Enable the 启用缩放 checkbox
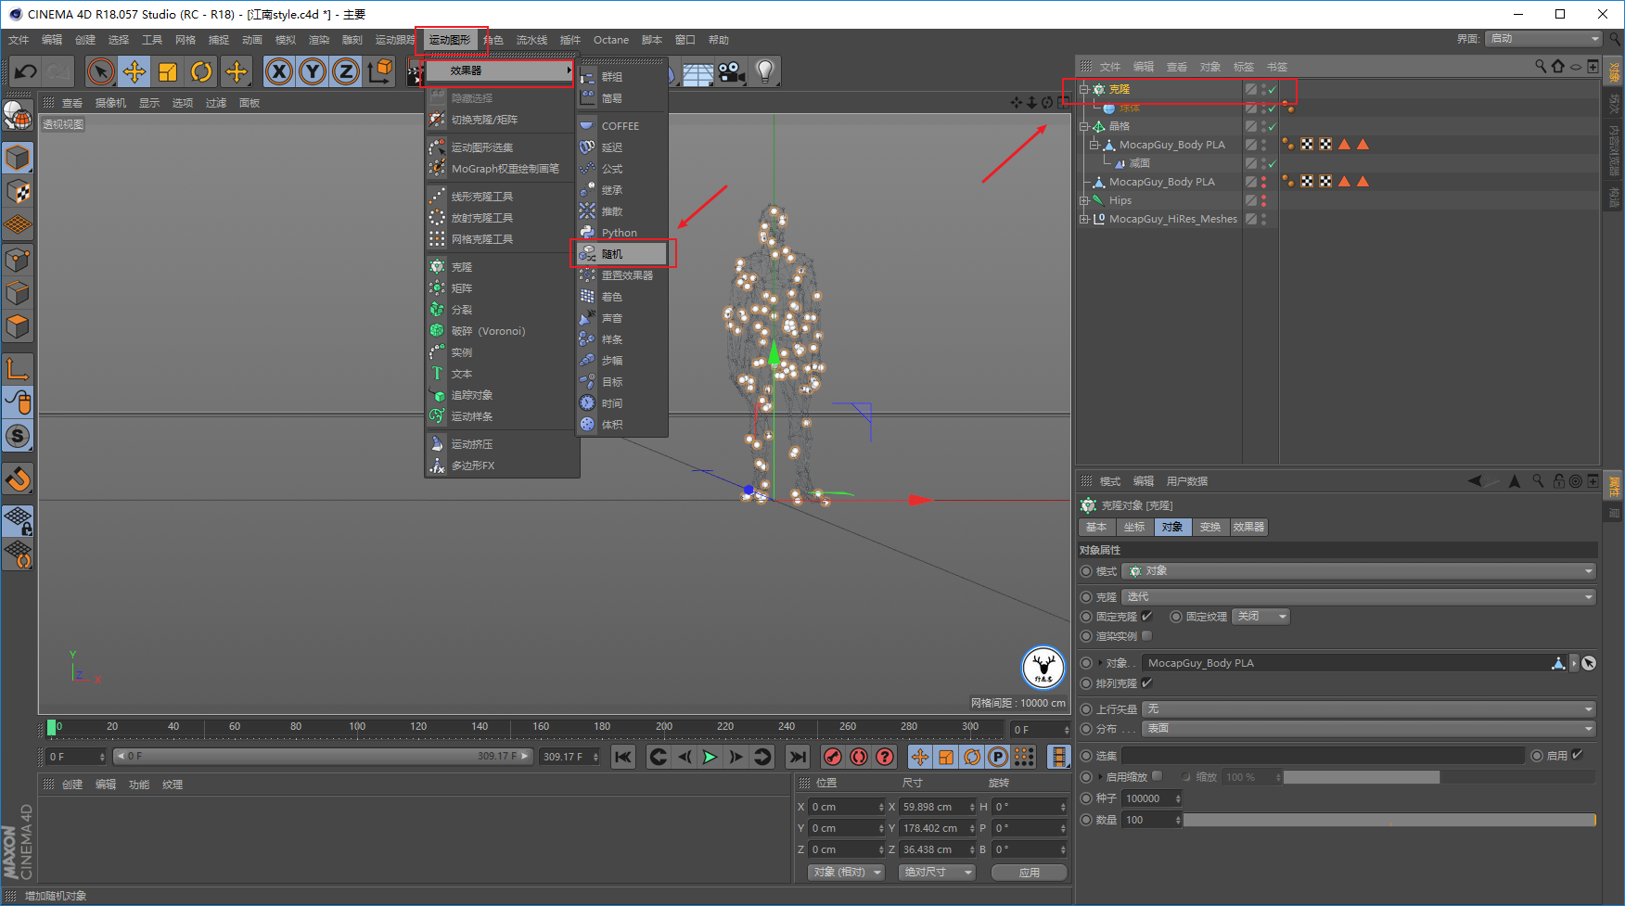The width and height of the screenshot is (1625, 906). pos(1158,776)
